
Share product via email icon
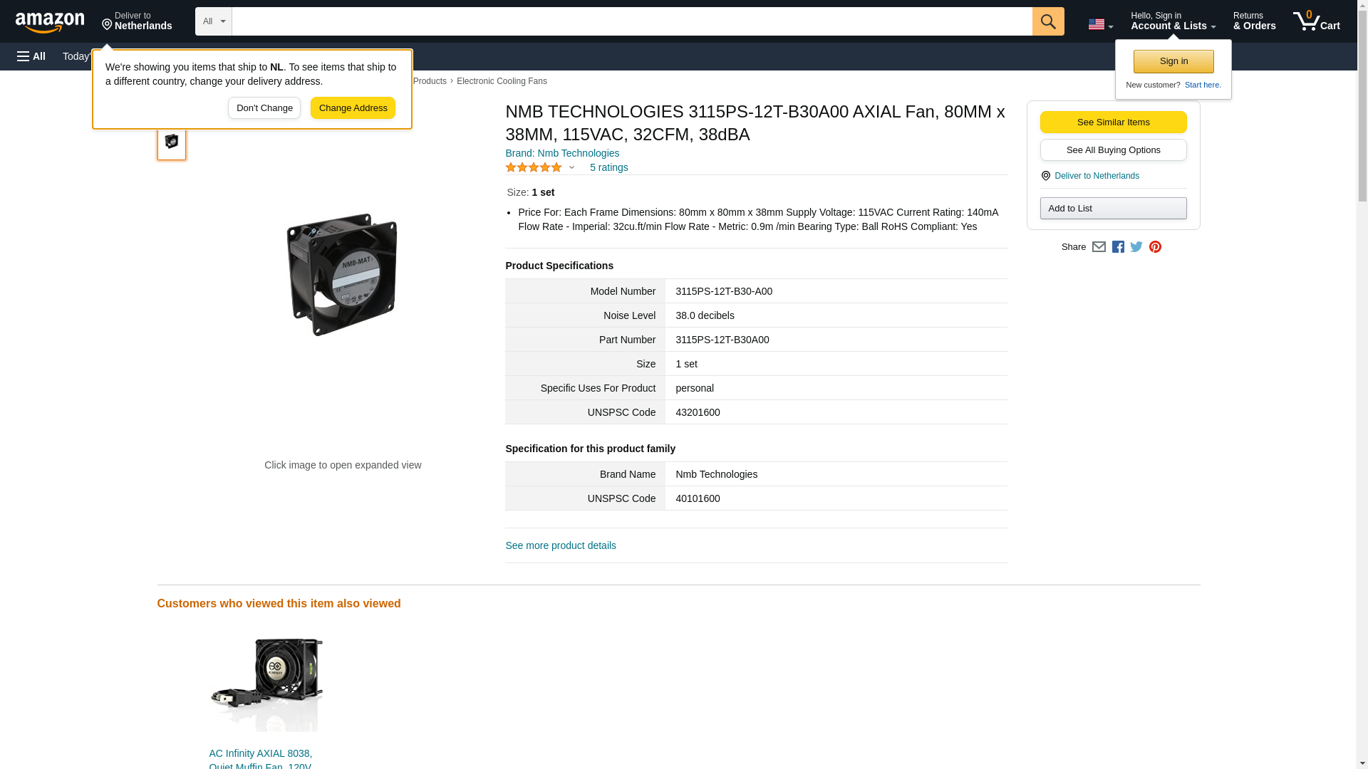pyautogui.click(x=1099, y=247)
